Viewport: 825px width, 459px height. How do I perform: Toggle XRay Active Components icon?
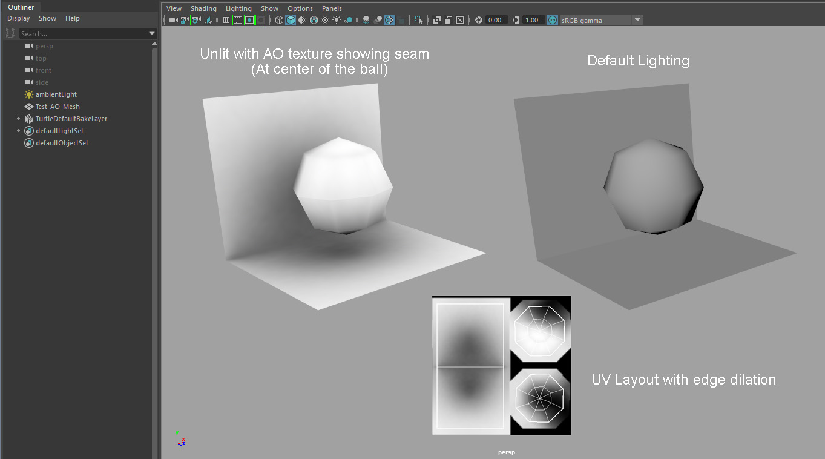point(449,20)
